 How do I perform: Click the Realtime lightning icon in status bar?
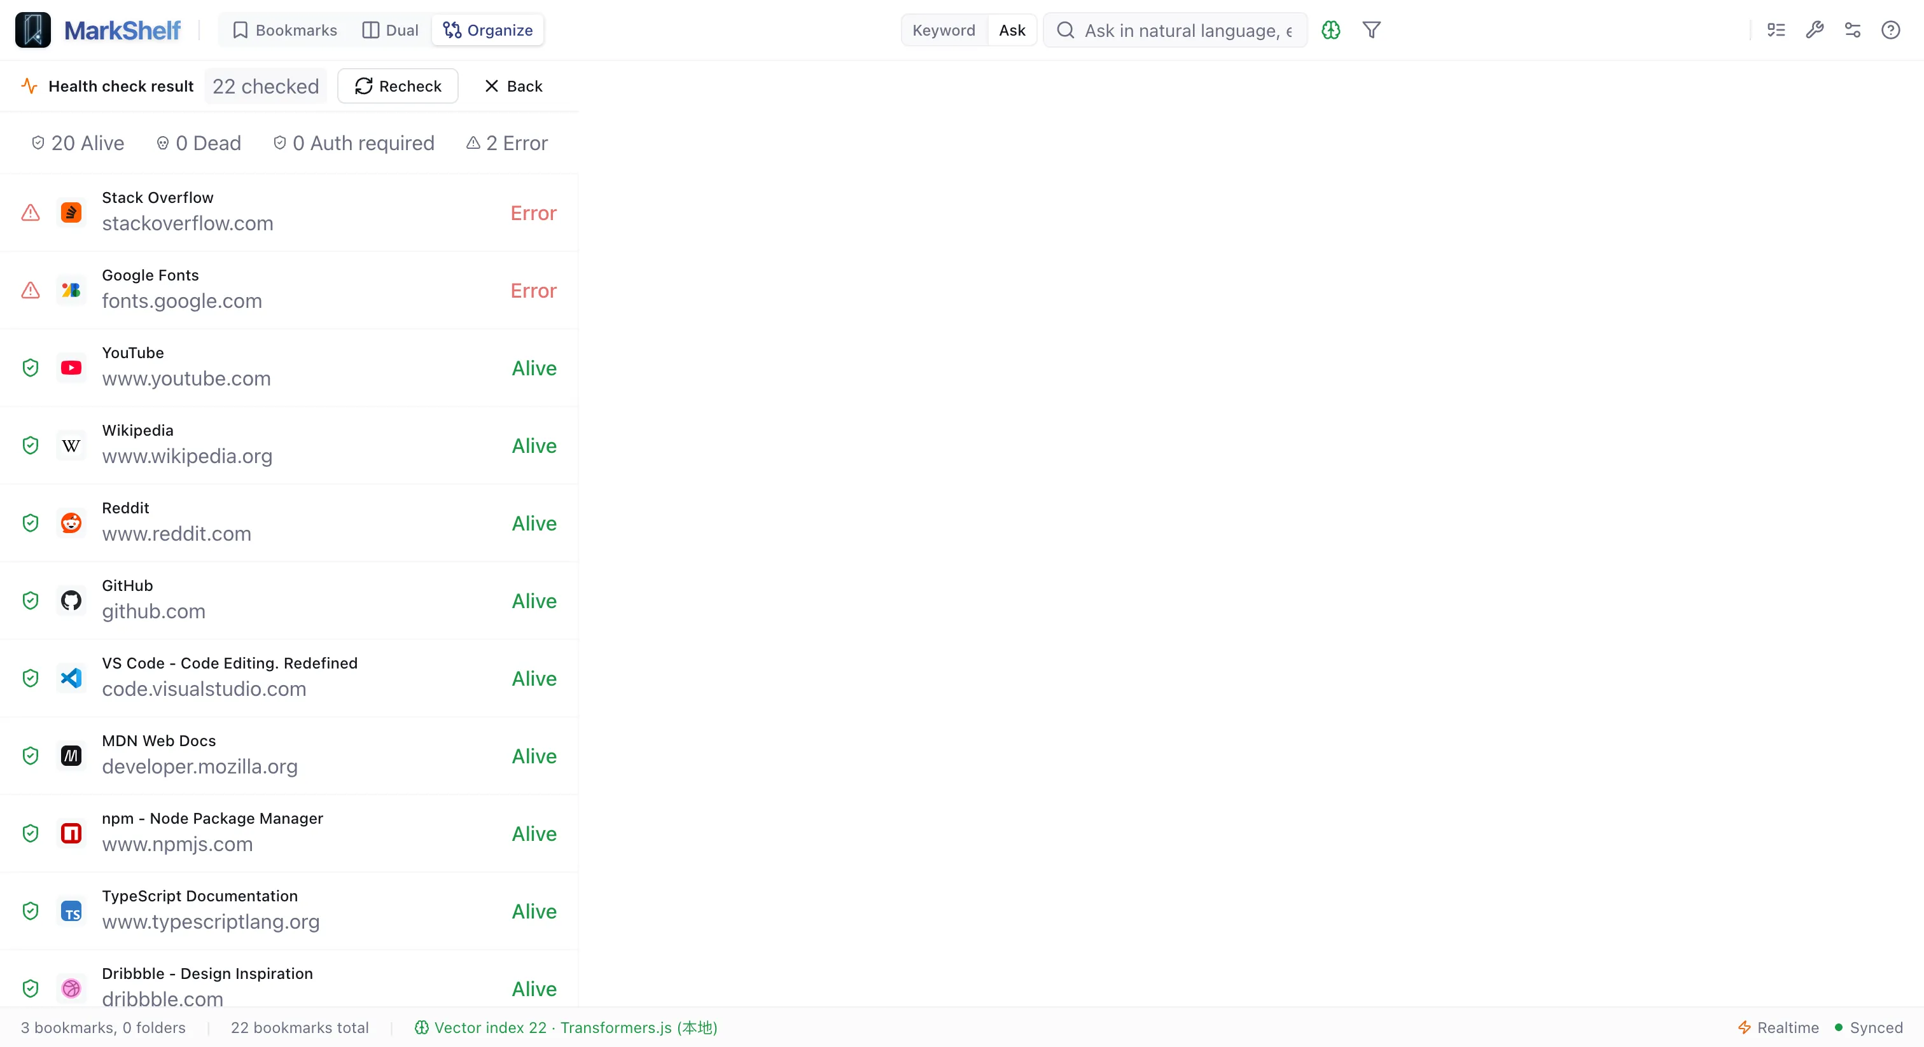pyautogui.click(x=1745, y=1027)
